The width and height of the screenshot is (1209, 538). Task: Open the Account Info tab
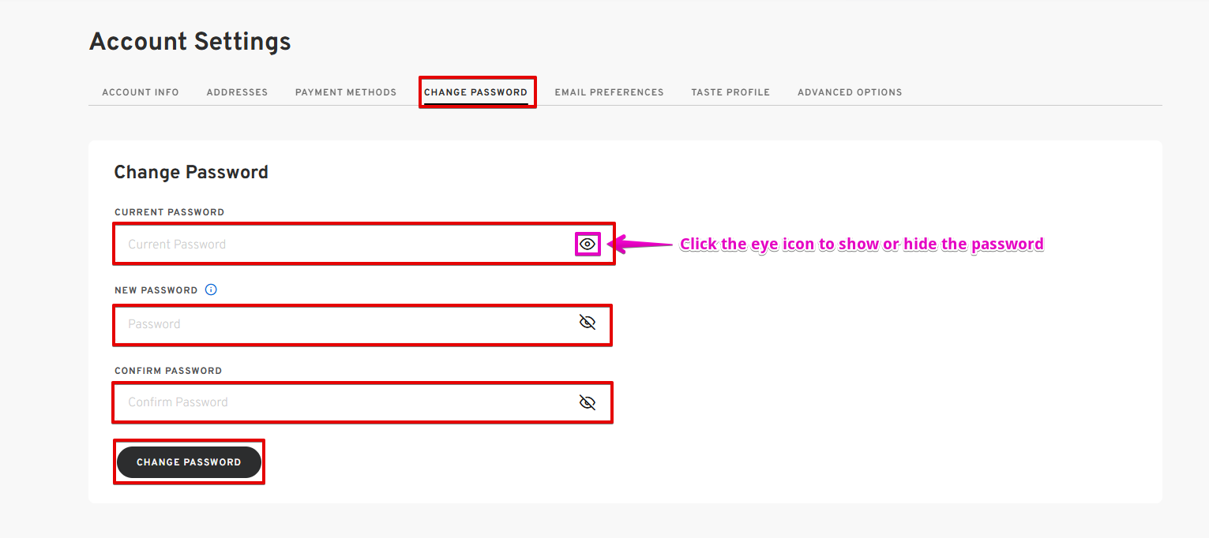click(141, 92)
